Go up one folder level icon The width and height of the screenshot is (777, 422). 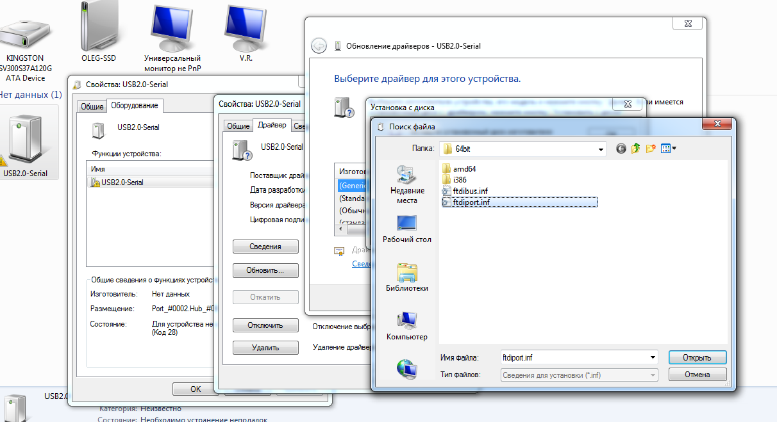click(x=636, y=149)
